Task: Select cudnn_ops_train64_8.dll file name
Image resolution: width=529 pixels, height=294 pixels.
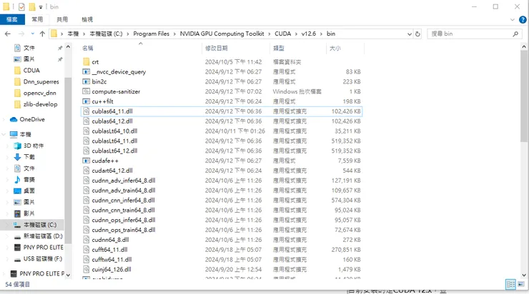Action: click(x=124, y=230)
